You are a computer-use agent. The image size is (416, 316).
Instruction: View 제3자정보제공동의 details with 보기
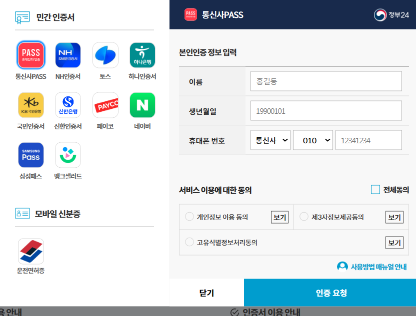click(394, 217)
